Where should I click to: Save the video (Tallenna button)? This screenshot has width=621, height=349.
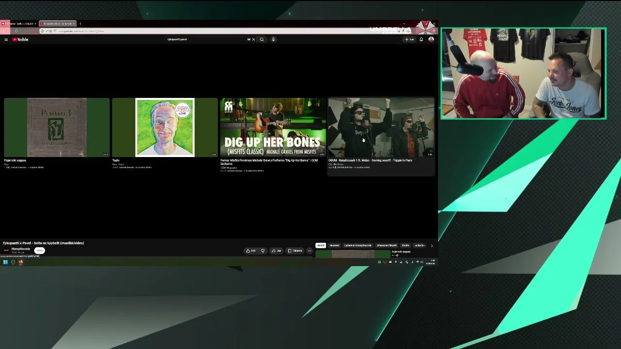[295, 251]
